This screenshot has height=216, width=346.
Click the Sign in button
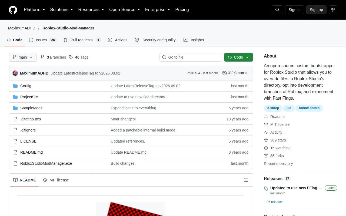[294, 10]
